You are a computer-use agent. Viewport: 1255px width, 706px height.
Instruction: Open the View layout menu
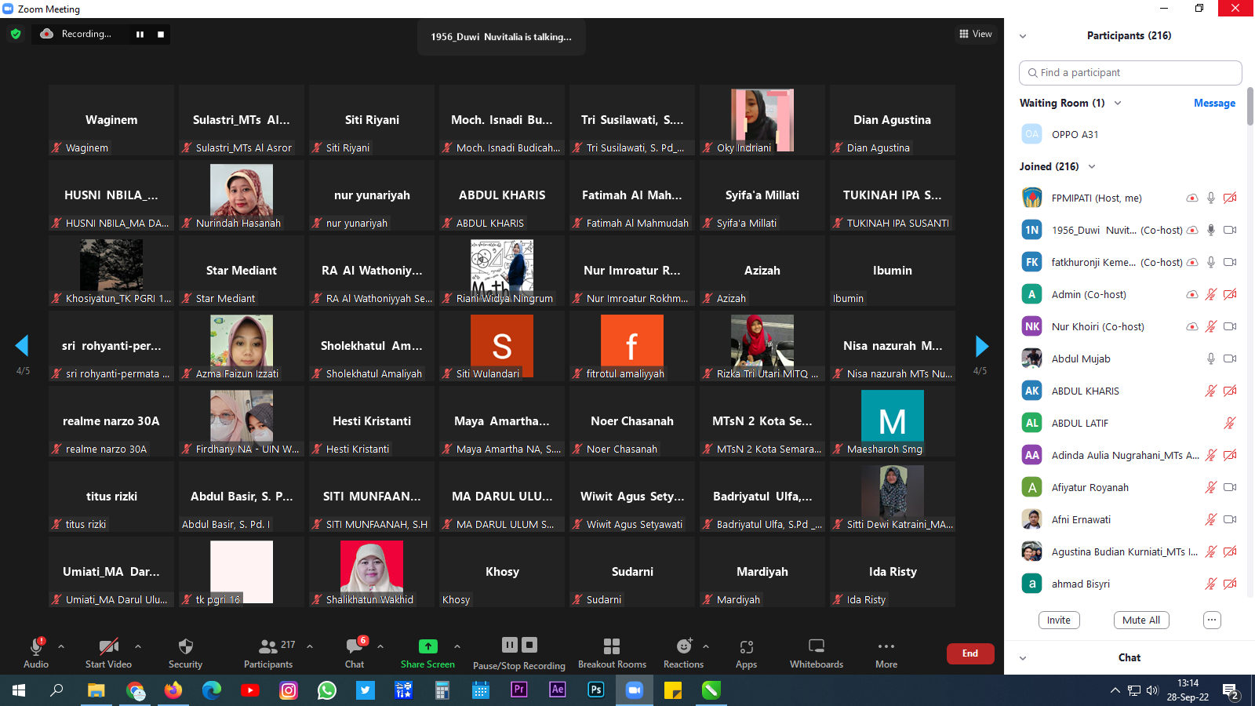975,34
